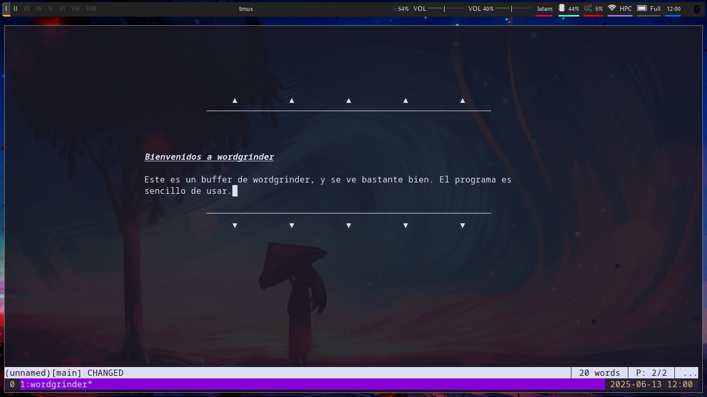707x397 pixels.
Task: Click the last down-triangle marker below the text
Action: (x=463, y=225)
